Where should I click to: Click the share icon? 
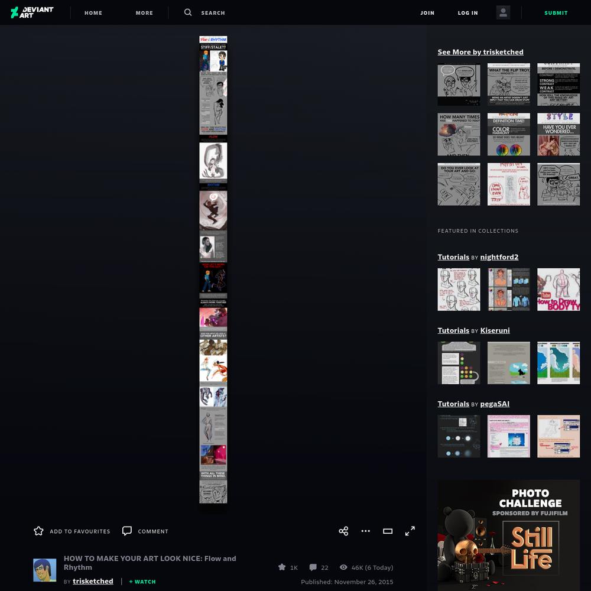click(343, 531)
